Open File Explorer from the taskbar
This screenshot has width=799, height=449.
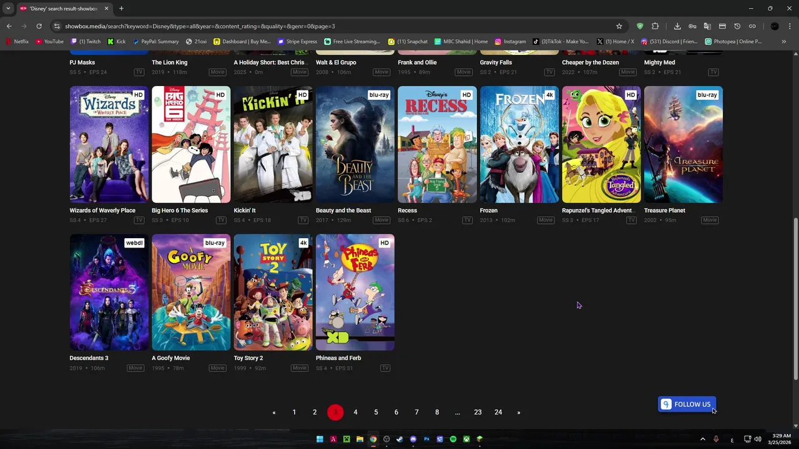point(360,439)
